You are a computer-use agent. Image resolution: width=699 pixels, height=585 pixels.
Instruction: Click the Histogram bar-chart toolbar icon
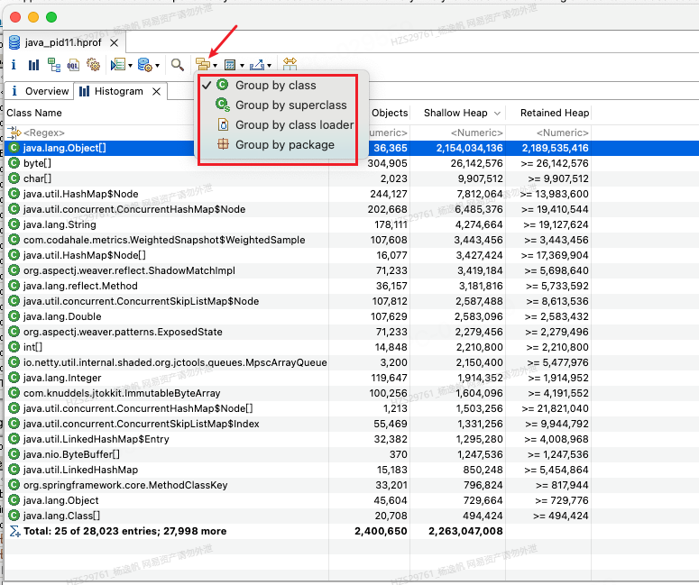coord(34,65)
